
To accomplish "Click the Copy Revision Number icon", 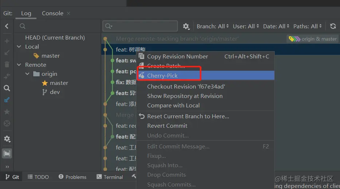I will pos(141,56).
